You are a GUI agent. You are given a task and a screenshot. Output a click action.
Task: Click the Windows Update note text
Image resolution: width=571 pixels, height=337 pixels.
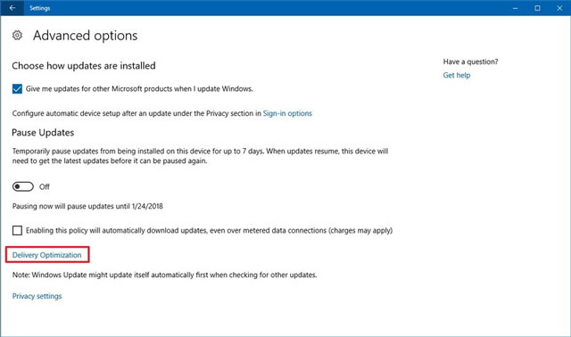(x=164, y=275)
